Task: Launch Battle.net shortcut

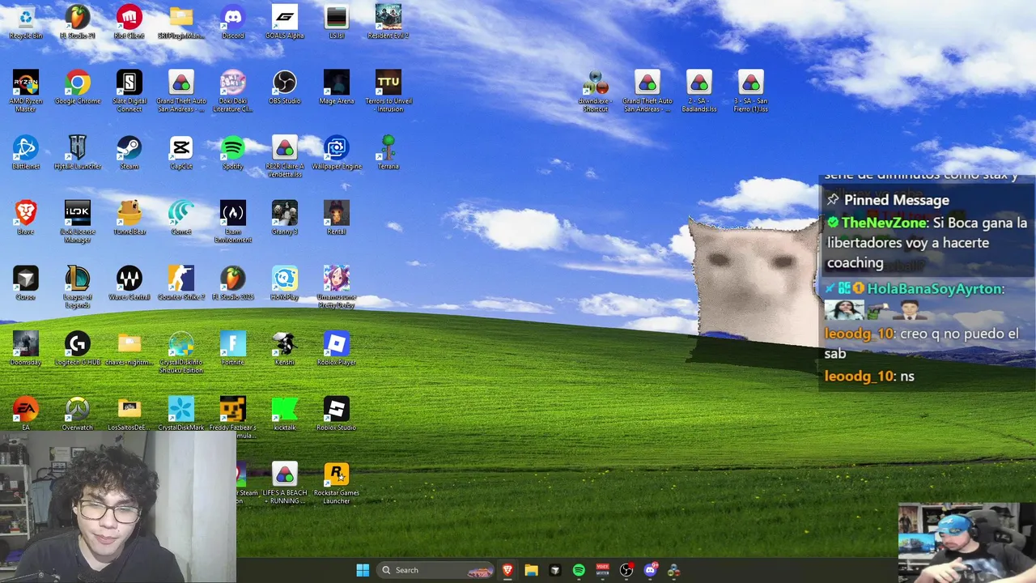Action: tap(25, 152)
